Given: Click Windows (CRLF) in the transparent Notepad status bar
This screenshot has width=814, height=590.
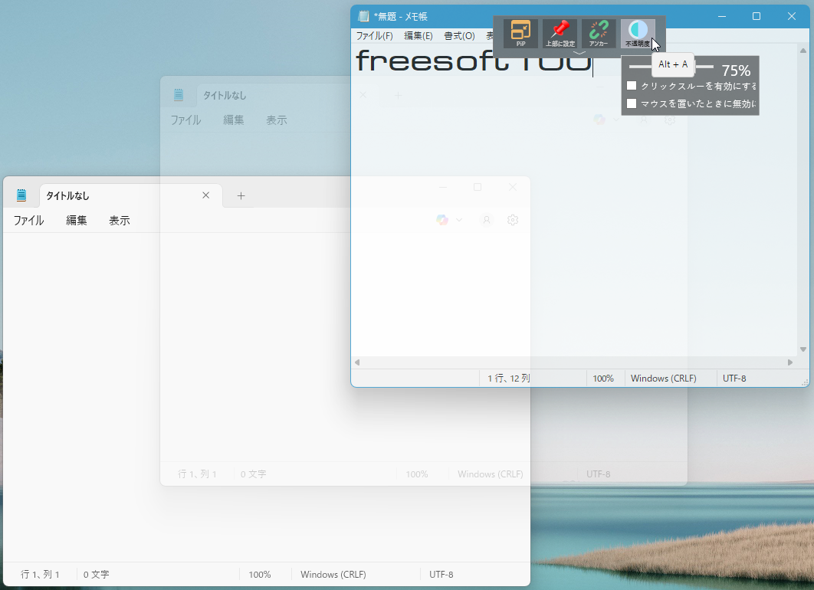Looking at the screenshot, I should point(490,474).
